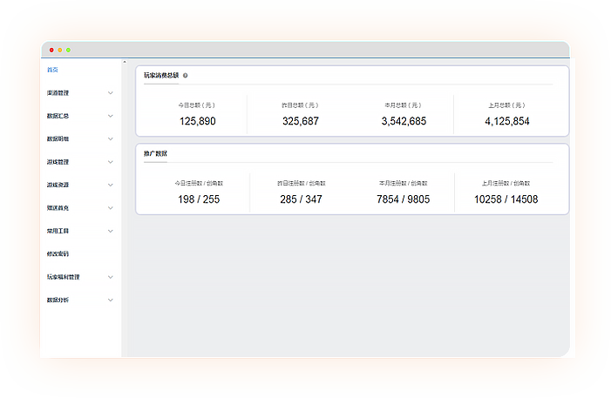Click the 本月注册数 / 创角数 label
This screenshot has height=398, width=611.
[404, 183]
